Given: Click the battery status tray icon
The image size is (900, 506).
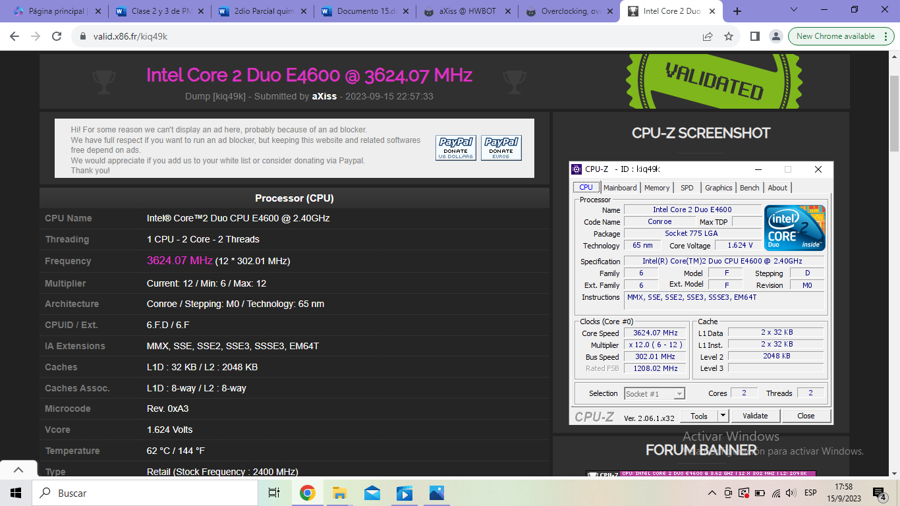Looking at the screenshot, I should tap(760, 493).
